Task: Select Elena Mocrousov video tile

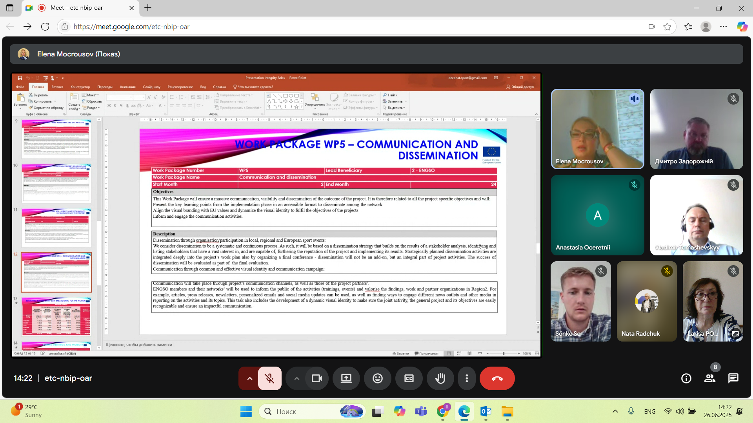Action: (x=597, y=129)
